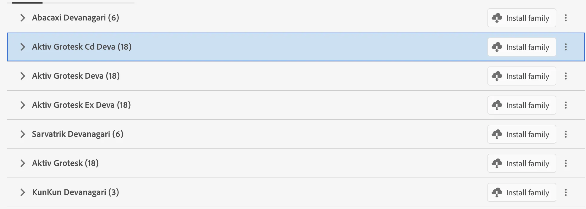The height and width of the screenshot is (209, 586).
Task: Open more options for Aktiv Grotesk (18)
Action: pyautogui.click(x=566, y=163)
